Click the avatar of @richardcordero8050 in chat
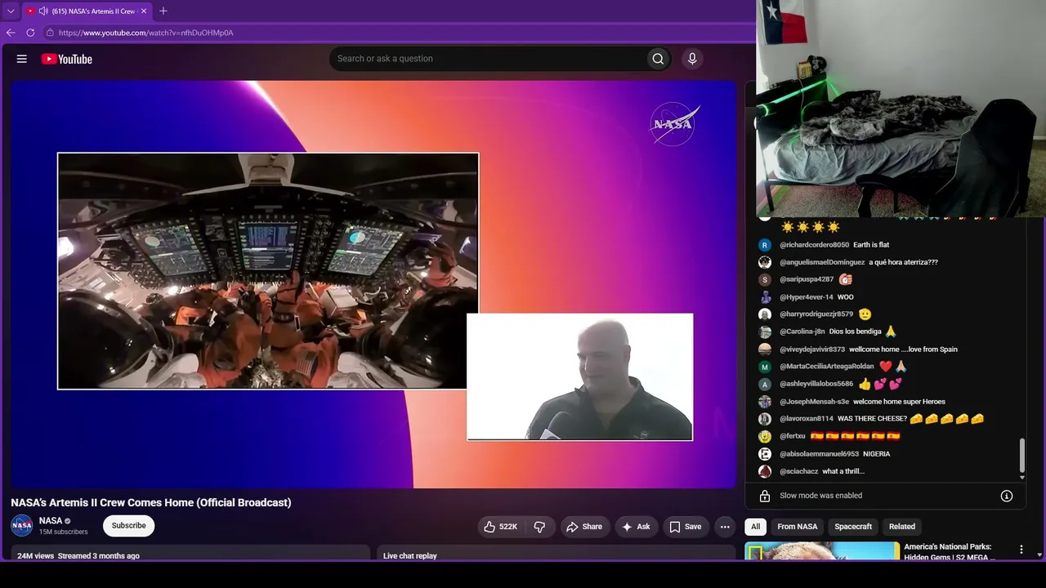 pyautogui.click(x=765, y=245)
